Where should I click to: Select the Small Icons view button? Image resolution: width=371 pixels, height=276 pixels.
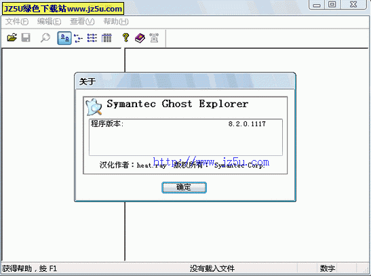[x=78, y=38]
